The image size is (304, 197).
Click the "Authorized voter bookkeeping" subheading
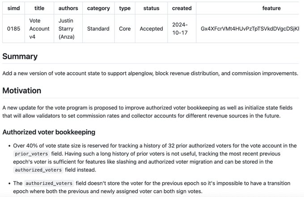click(49, 132)
